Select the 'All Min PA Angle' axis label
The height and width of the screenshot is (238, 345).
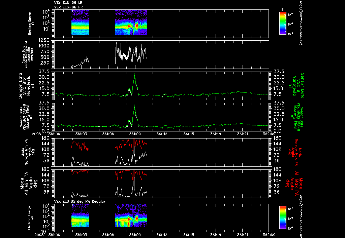[30, 184]
